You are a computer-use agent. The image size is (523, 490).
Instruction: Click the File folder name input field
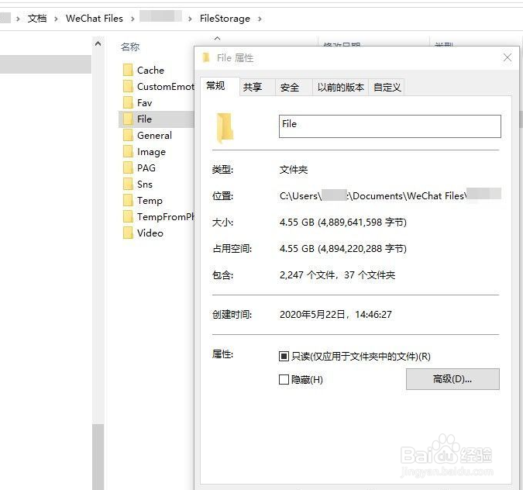coord(390,126)
